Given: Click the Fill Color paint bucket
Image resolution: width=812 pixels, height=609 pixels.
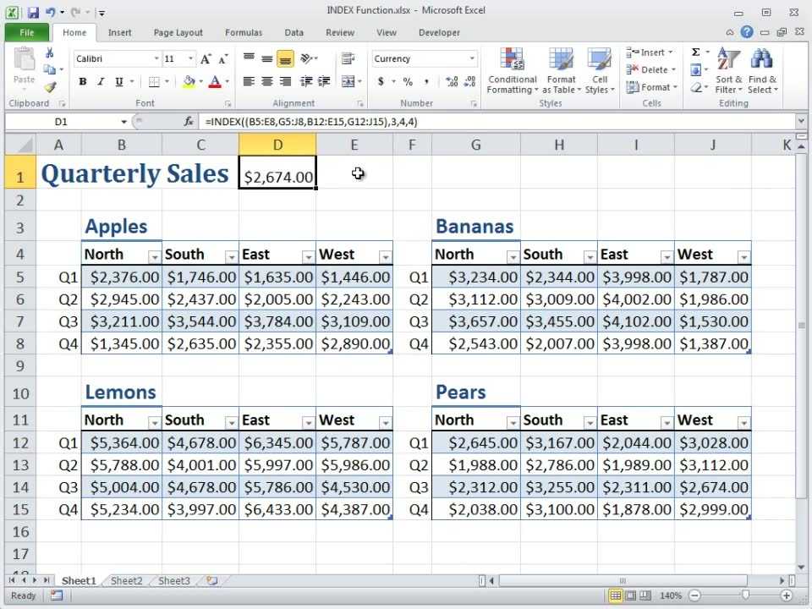Looking at the screenshot, I should [189, 82].
